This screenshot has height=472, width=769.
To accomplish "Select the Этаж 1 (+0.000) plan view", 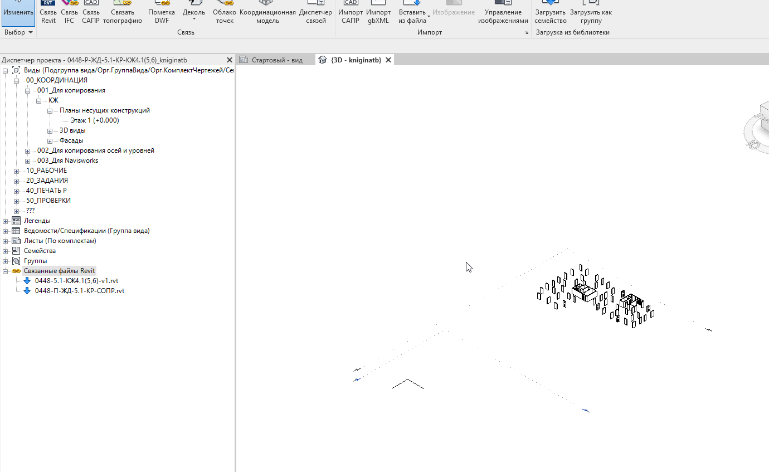I will point(95,120).
